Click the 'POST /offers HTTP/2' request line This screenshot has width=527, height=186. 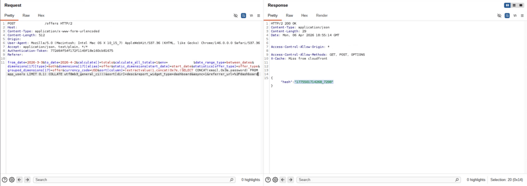click(40, 24)
